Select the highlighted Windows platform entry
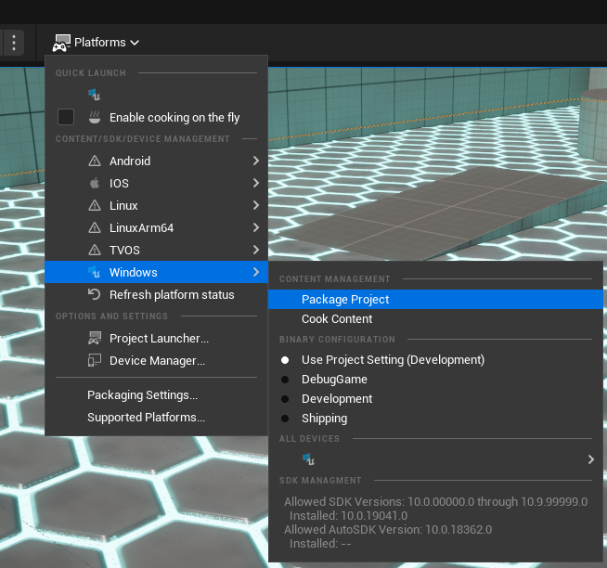 (156, 272)
